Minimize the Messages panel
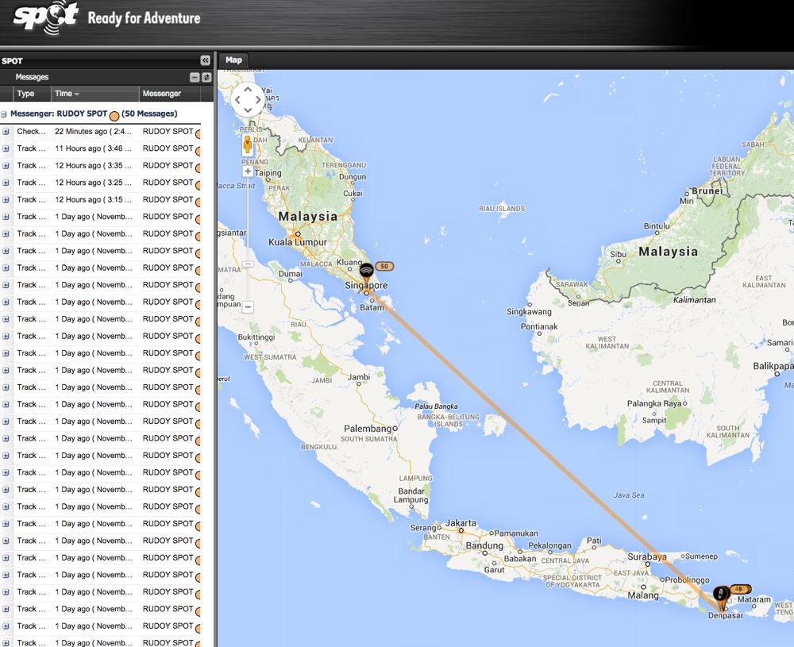The height and width of the screenshot is (647, 794). click(x=195, y=77)
